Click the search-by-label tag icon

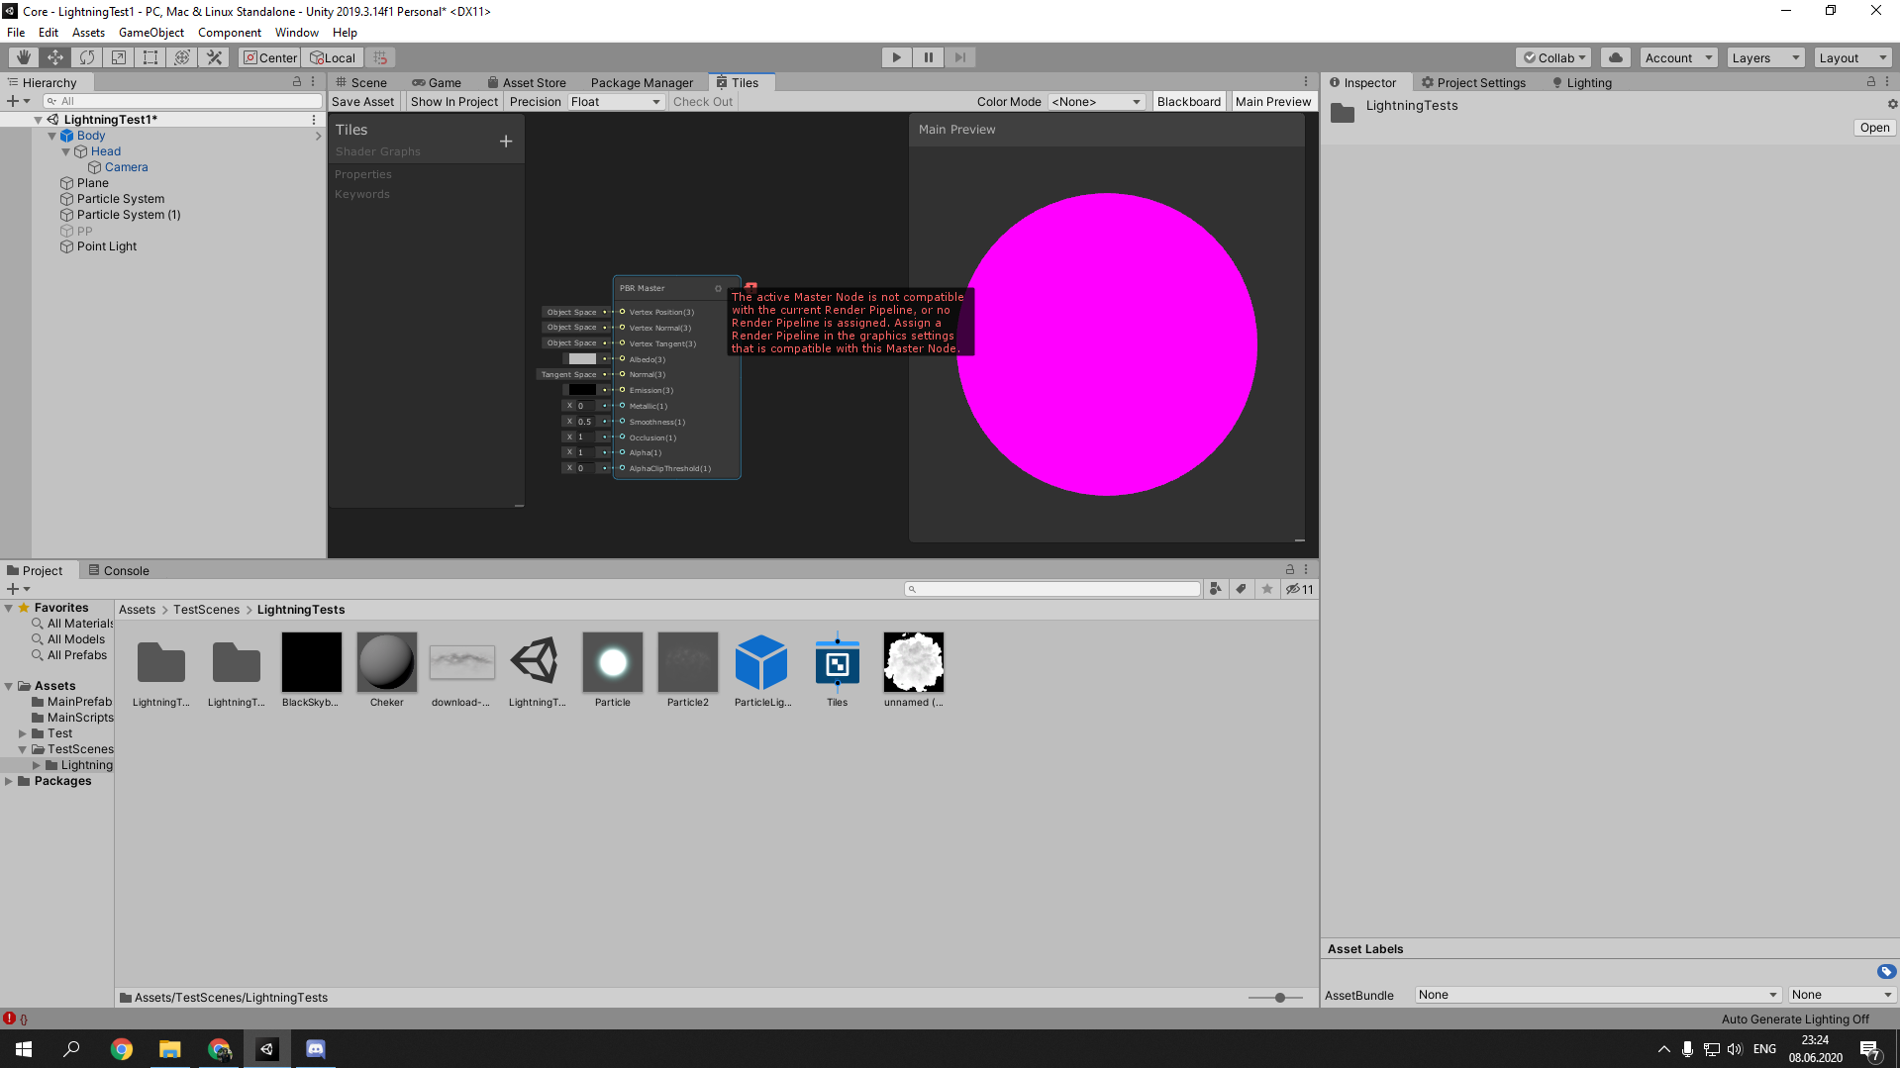pos(1242,589)
